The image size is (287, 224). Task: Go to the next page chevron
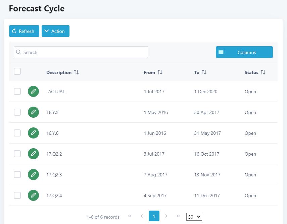tap(166, 216)
